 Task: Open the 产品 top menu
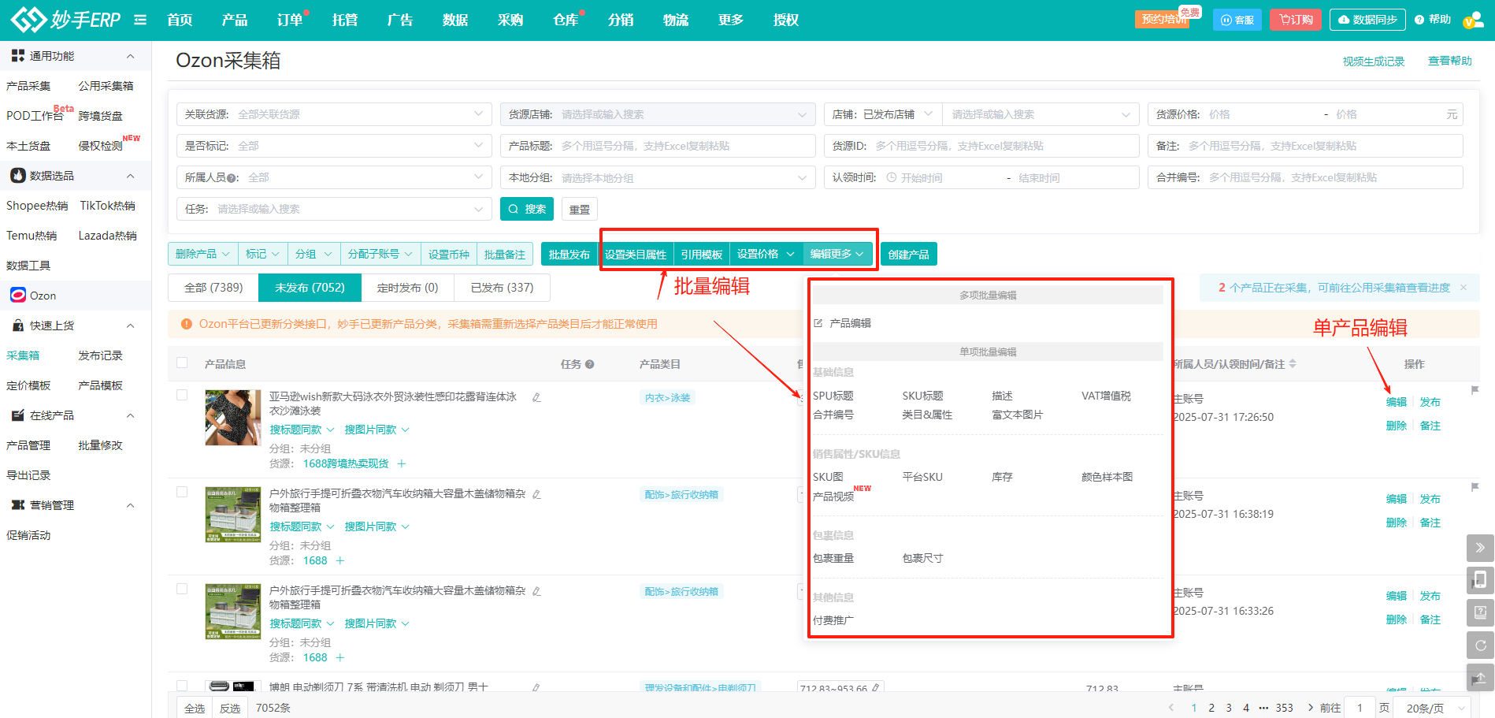(x=235, y=20)
